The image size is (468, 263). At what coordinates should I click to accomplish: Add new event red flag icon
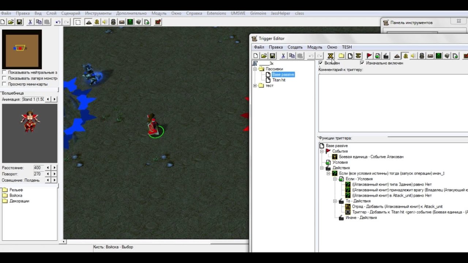pyautogui.click(x=369, y=56)
